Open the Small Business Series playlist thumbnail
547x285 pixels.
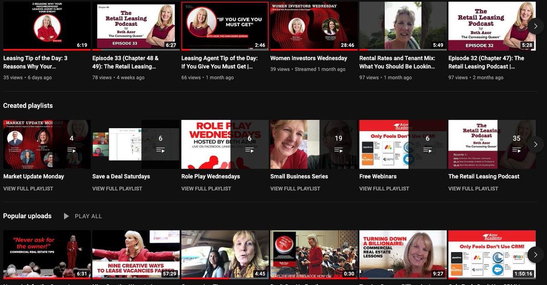(x=314, y=145)
